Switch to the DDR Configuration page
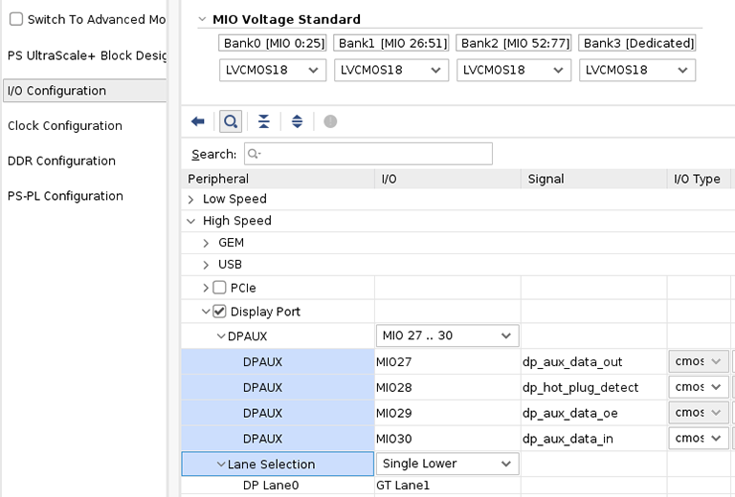 click(61, 161)
